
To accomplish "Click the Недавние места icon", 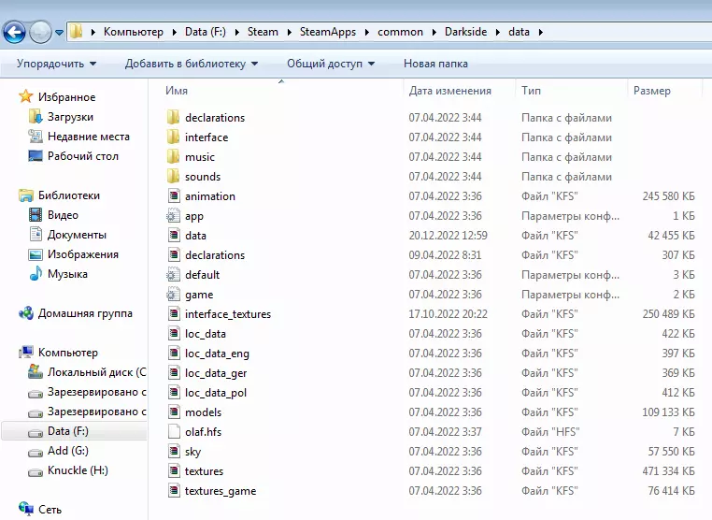I will coord(36,136).
